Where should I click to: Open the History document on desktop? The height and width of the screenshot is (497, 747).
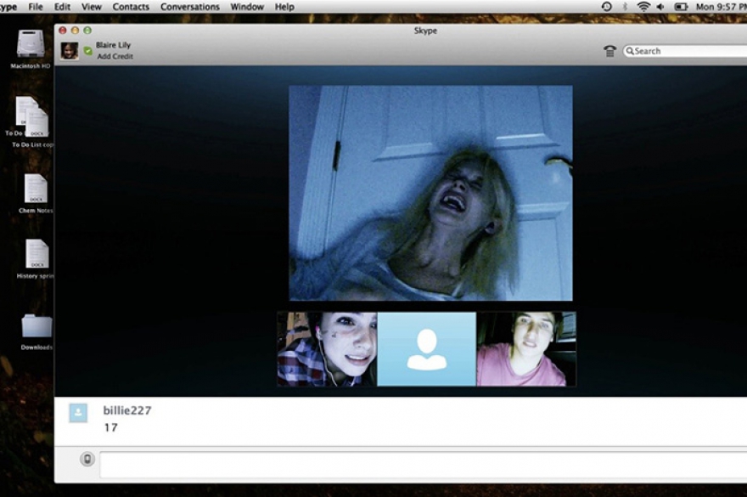tap(36, 254)
